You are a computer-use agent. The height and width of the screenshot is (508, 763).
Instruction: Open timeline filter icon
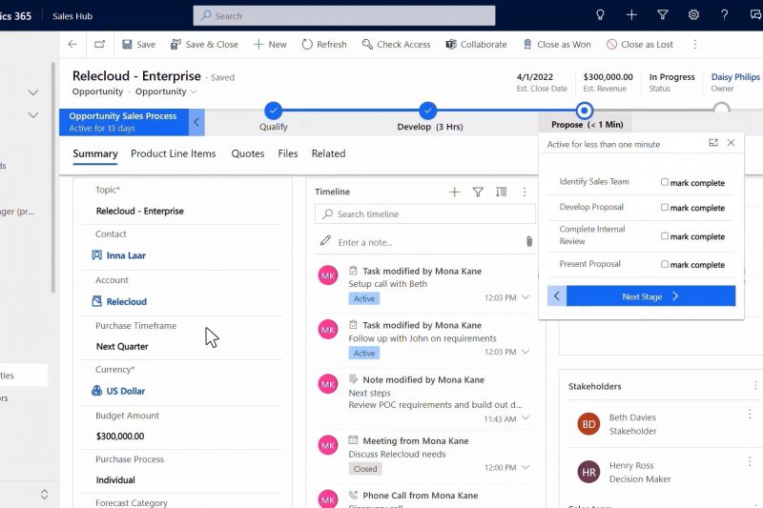478,192
